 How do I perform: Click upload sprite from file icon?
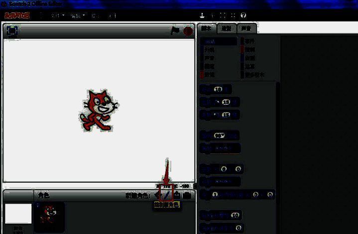[177, 196]
